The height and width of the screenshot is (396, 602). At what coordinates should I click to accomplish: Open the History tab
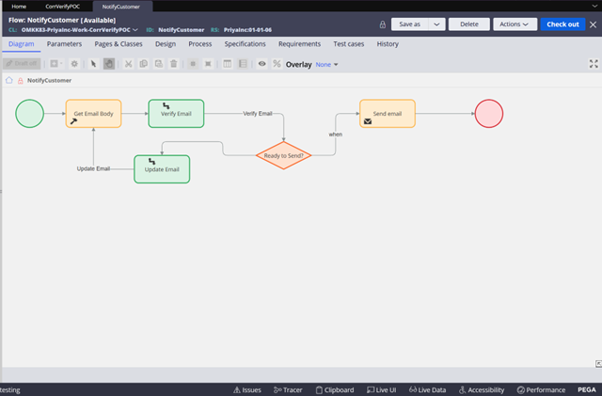click(388, 44)
